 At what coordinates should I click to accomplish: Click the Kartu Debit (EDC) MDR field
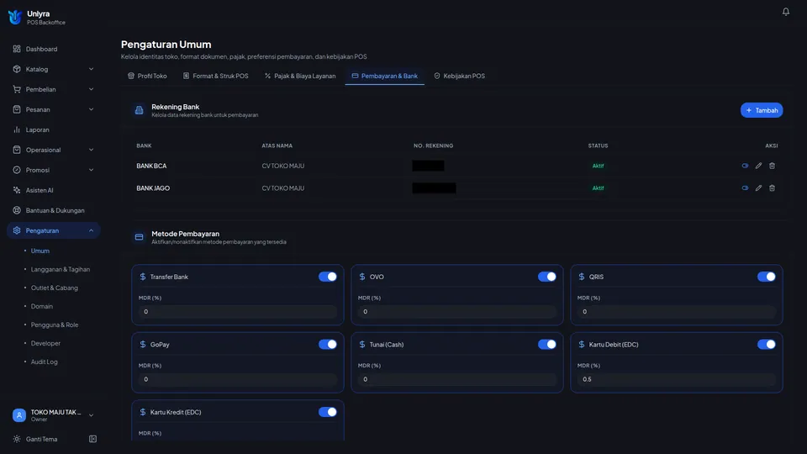tap(676, 379)
